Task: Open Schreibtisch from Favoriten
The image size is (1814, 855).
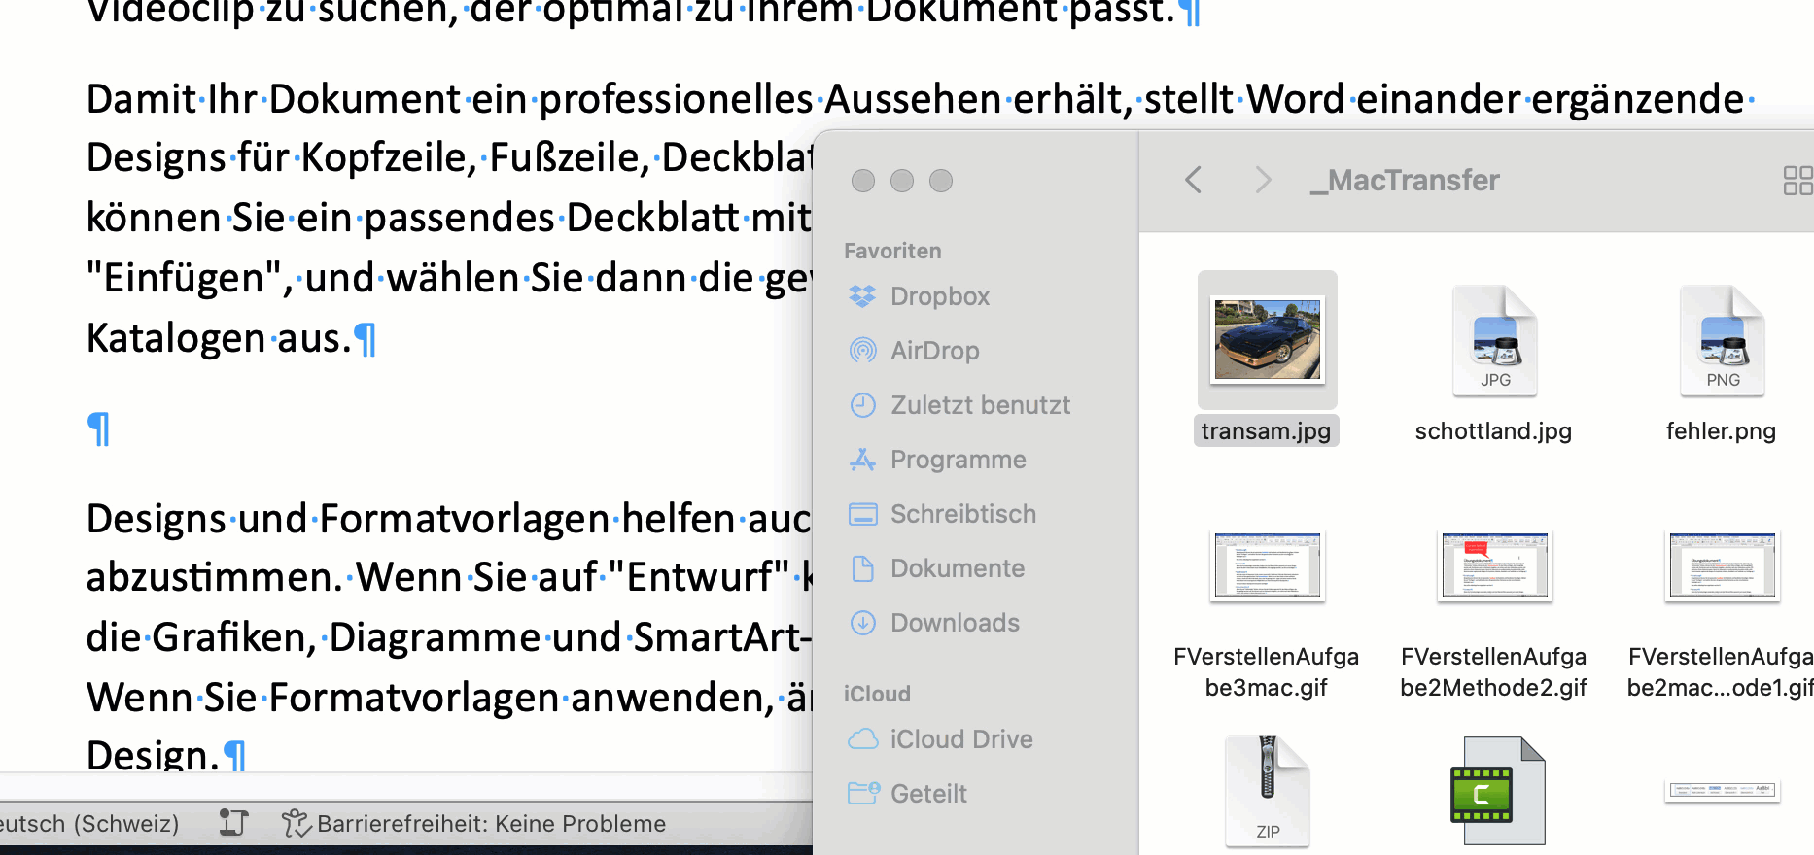Action: pyautogui.click(x=962, y=514)
